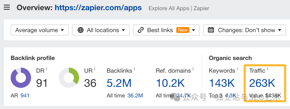Click the chain link icon in Best links

point(141,30)
